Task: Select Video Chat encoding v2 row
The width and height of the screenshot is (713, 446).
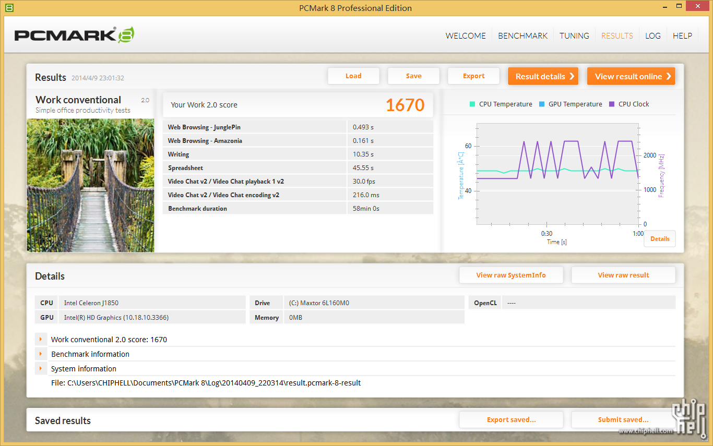Action: point(298,195)
